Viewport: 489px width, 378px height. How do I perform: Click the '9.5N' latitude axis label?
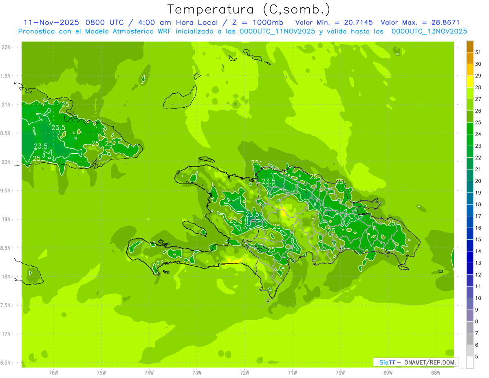[x=6, y=190]
